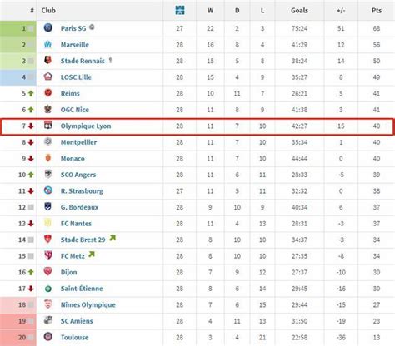Click the green promoted arrow beside FC Metz

(92, 255)
